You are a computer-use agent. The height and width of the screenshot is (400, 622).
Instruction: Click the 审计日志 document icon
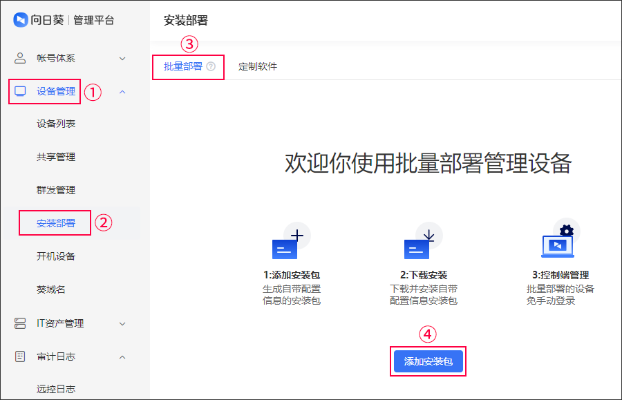20,356
